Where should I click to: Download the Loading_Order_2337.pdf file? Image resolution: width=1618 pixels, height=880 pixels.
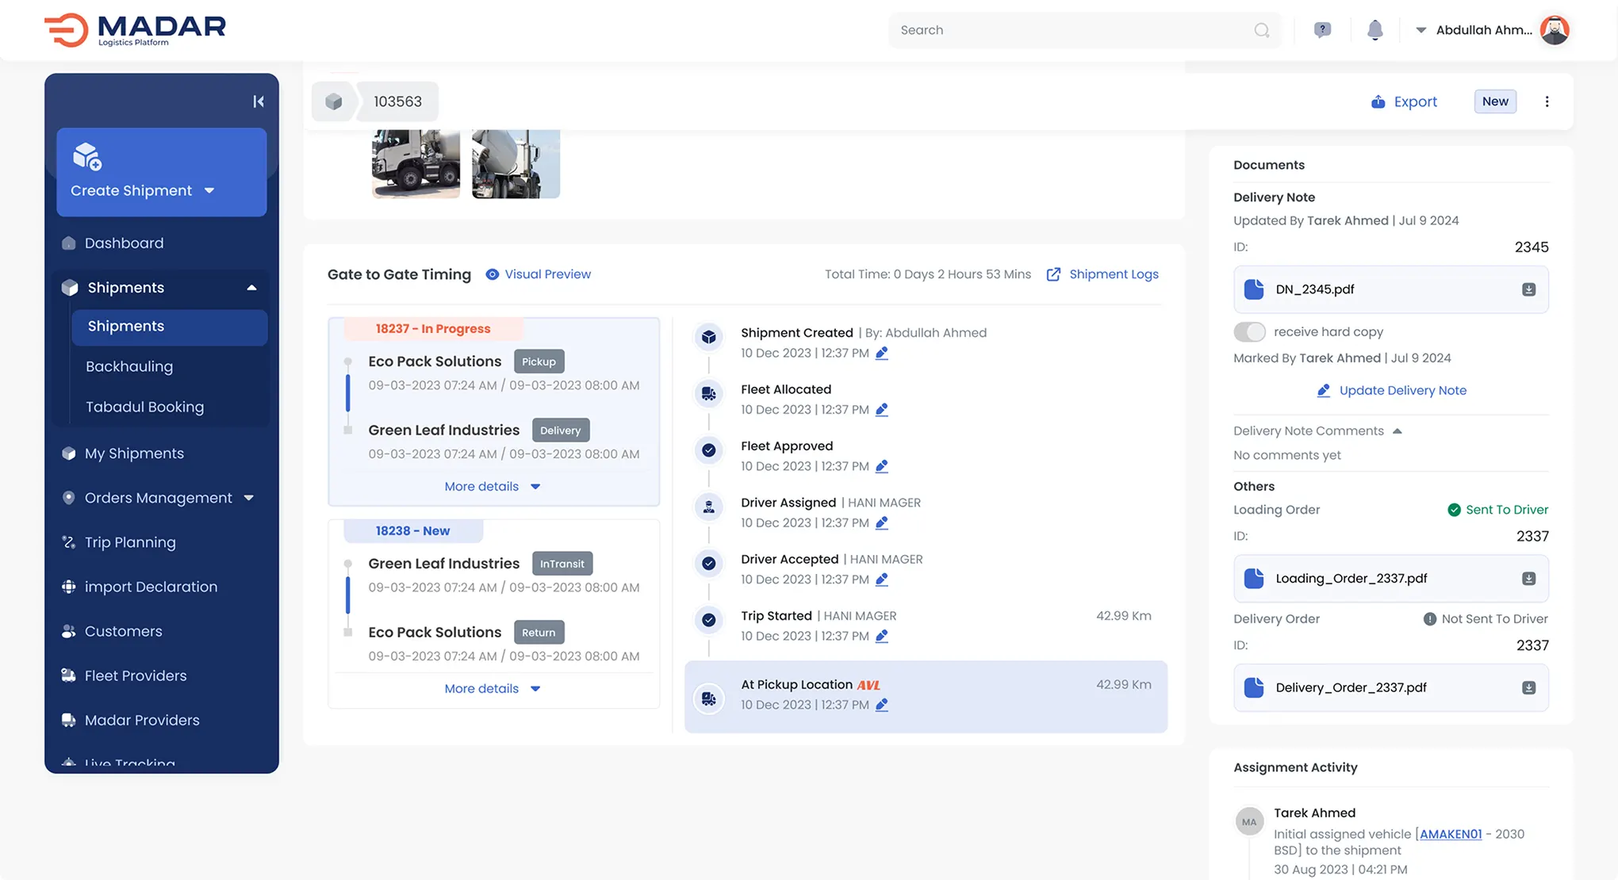pos(1528,579)
